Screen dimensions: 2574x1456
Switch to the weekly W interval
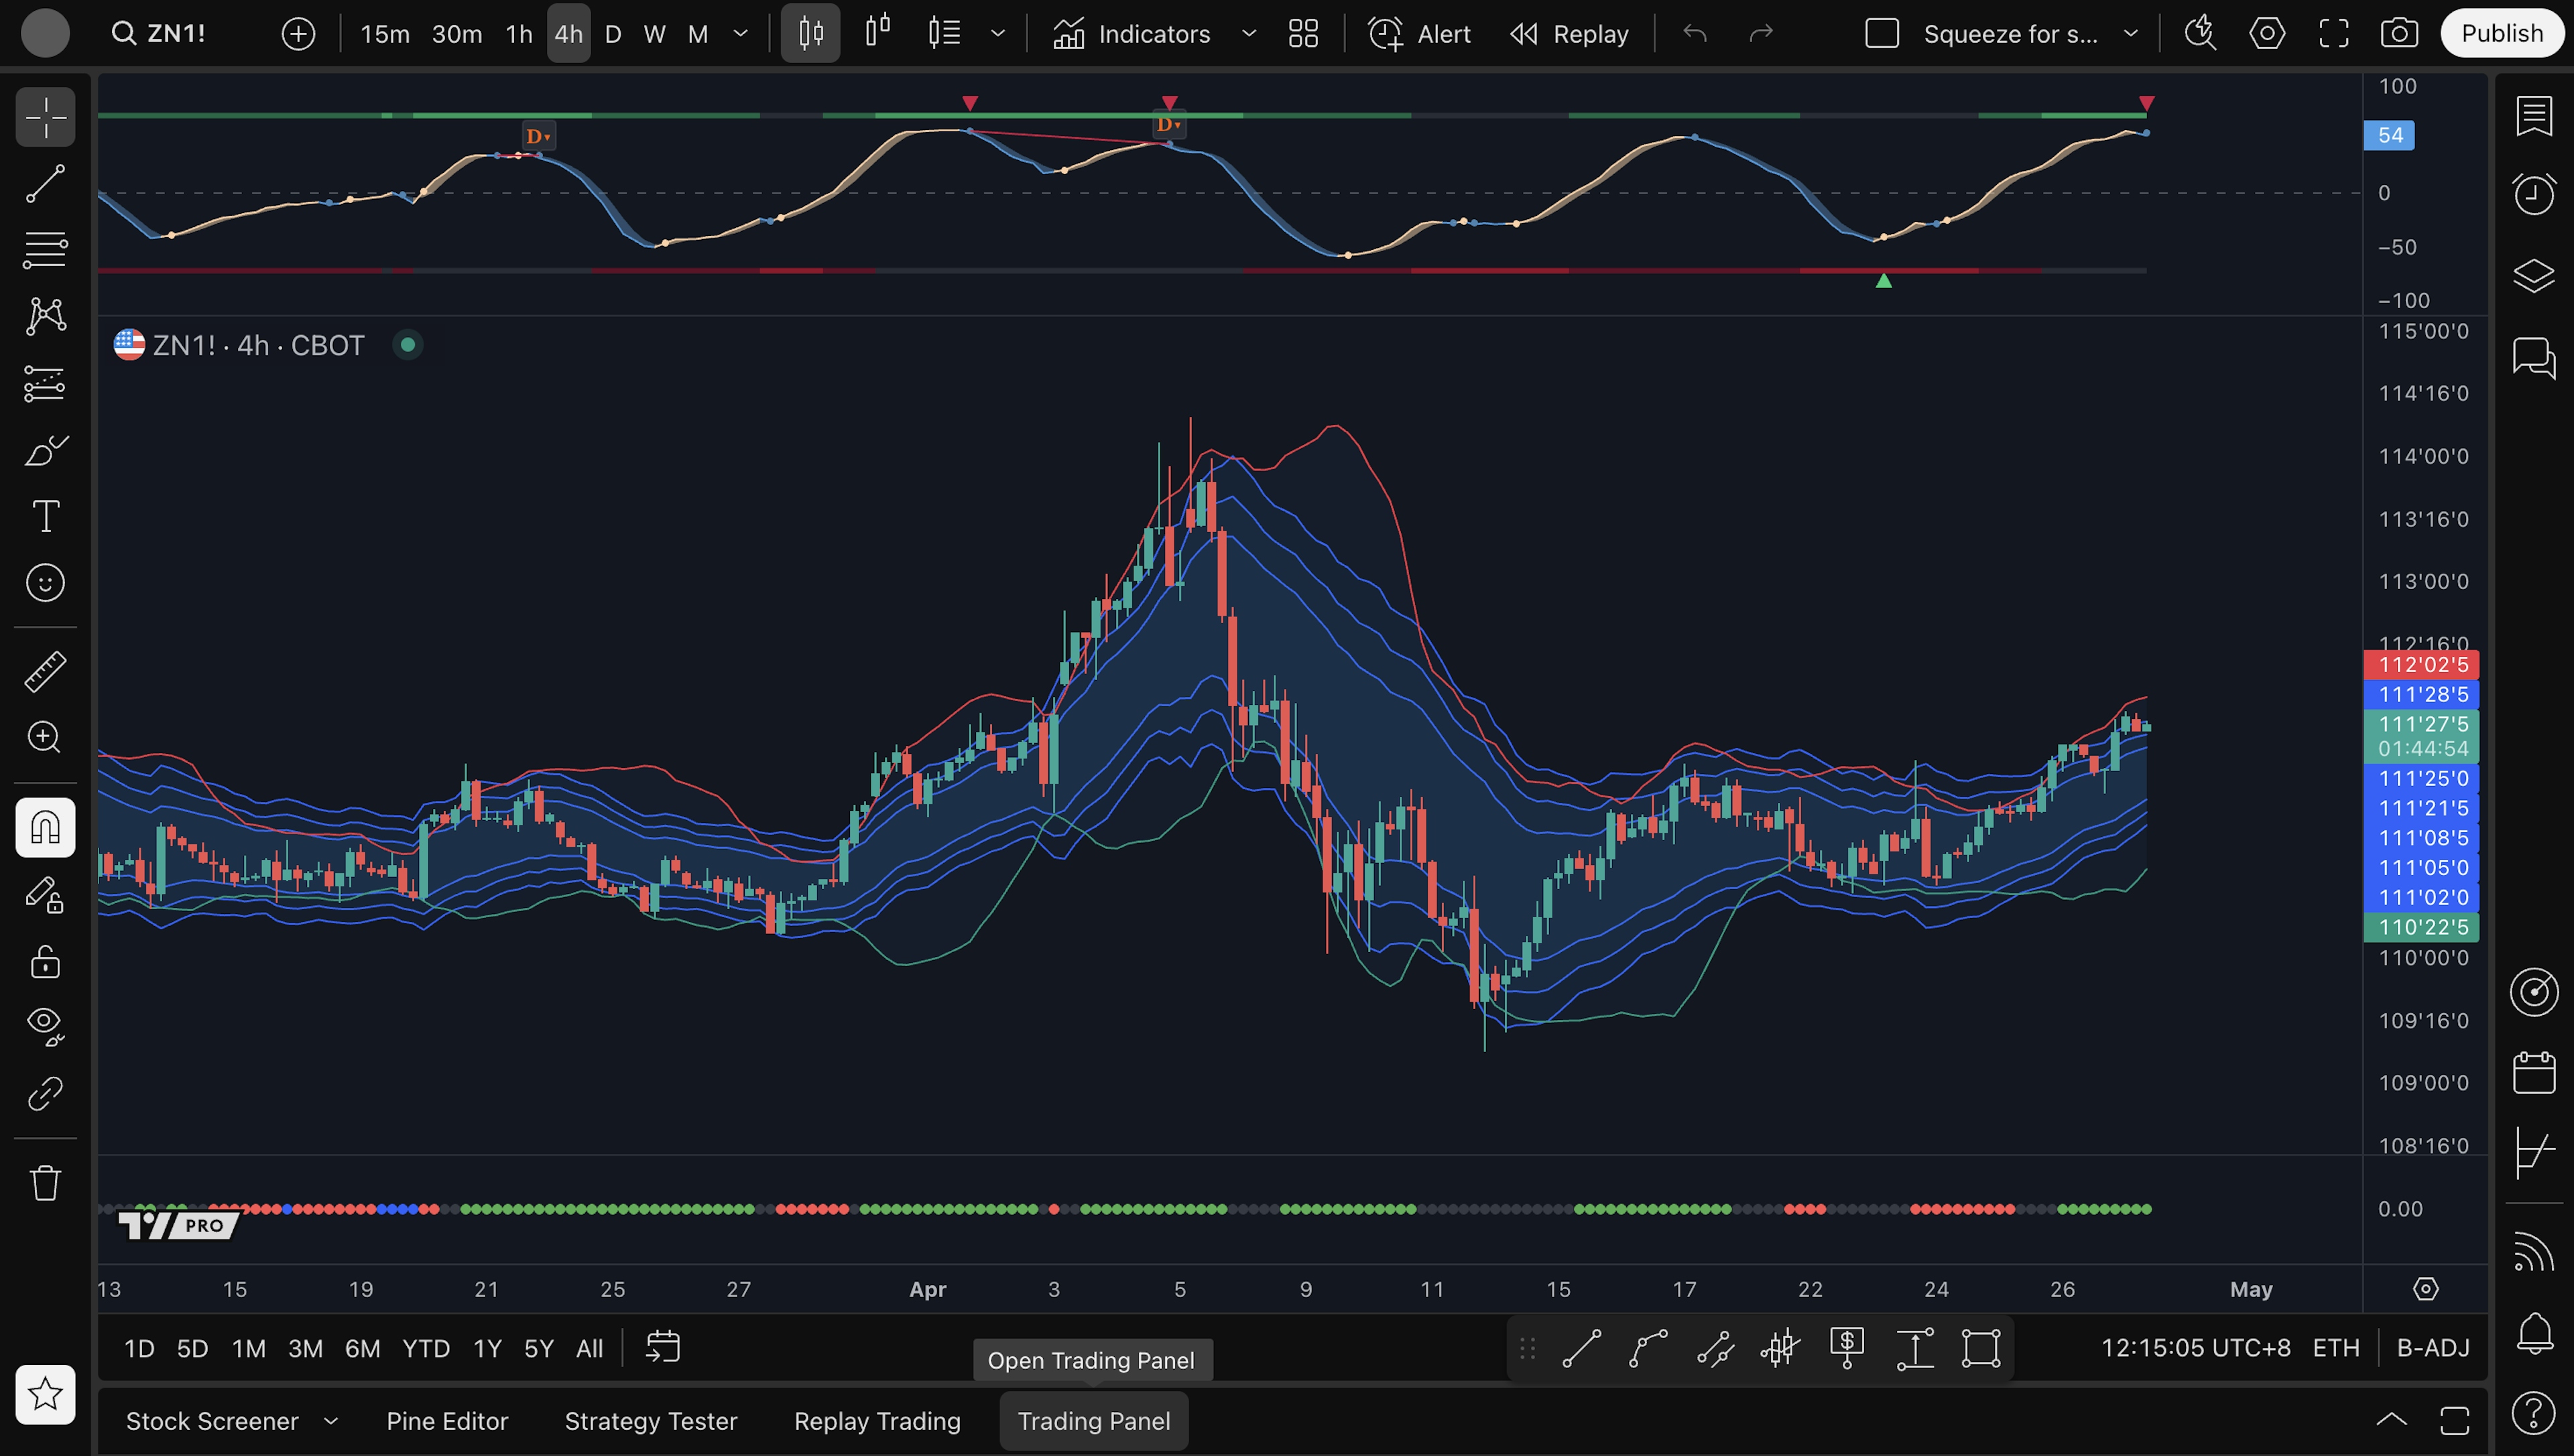(x=654, y=34)
